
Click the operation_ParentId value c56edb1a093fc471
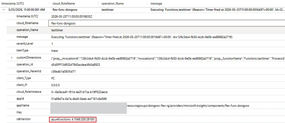pos(63,72)
